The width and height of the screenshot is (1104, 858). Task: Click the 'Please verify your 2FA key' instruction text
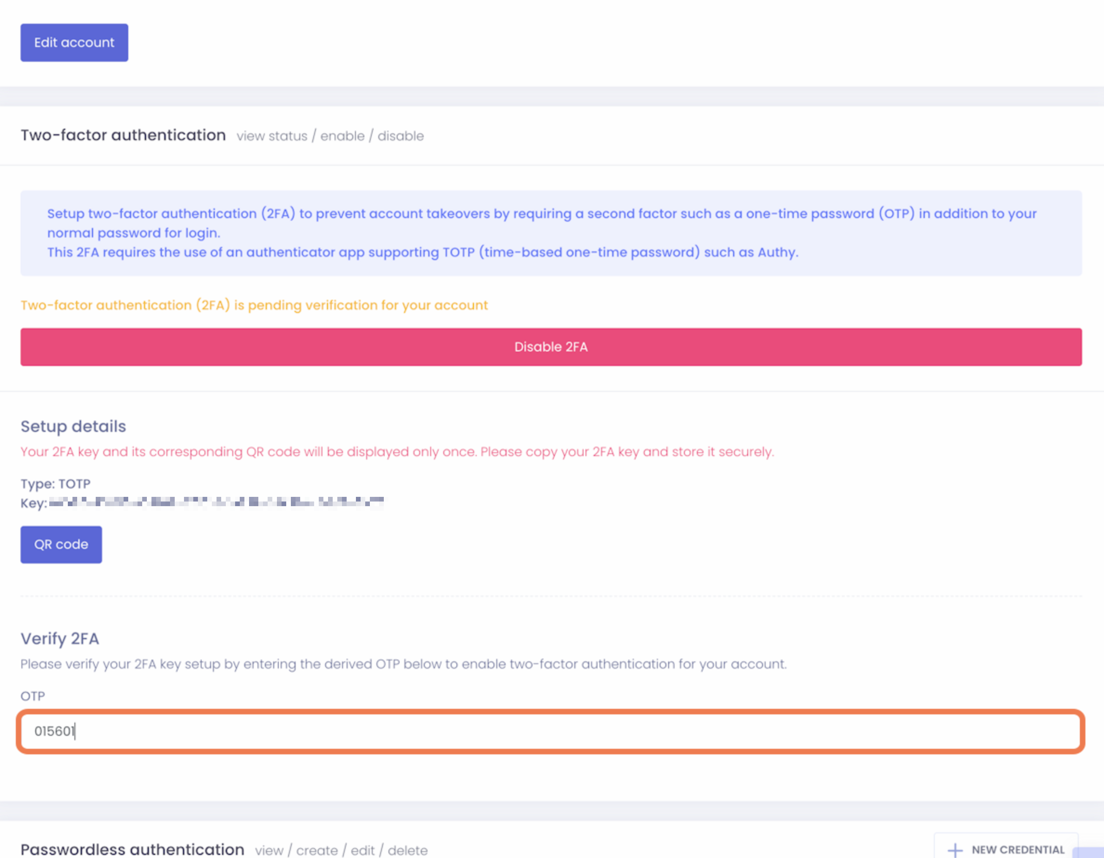(403, 664)
